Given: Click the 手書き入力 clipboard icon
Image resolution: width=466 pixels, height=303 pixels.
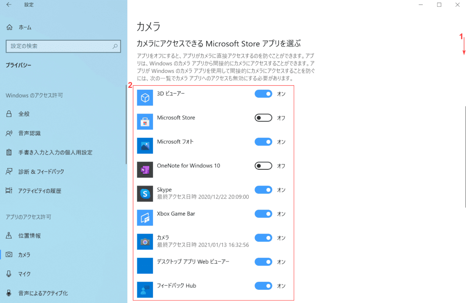Looking at the screenshot, I should point(9,152).
